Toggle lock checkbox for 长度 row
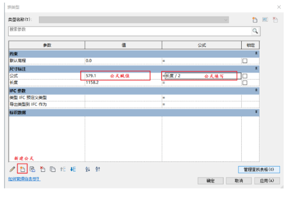The width and height of the screenshot is (293, 205). pos(245,83)
